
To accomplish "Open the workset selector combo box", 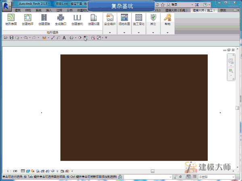I will 148,177.
